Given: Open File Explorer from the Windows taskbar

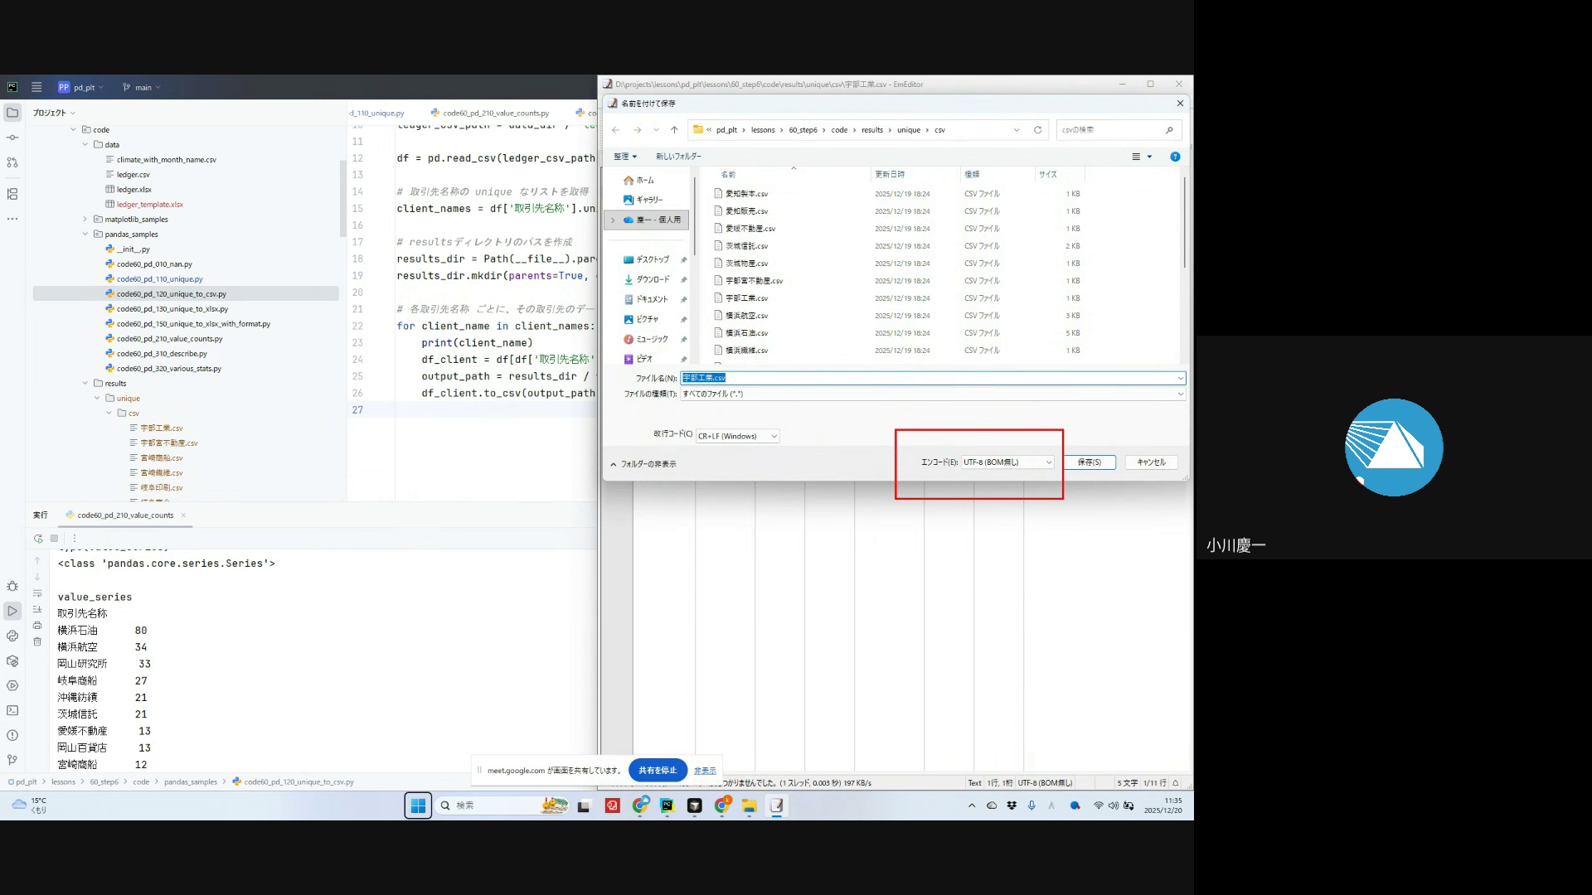Looking at the screenshot, I should point(749,805).
